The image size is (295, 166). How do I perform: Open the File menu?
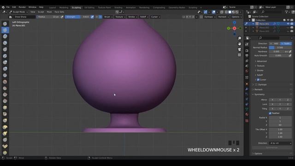(x=8, y=7)
